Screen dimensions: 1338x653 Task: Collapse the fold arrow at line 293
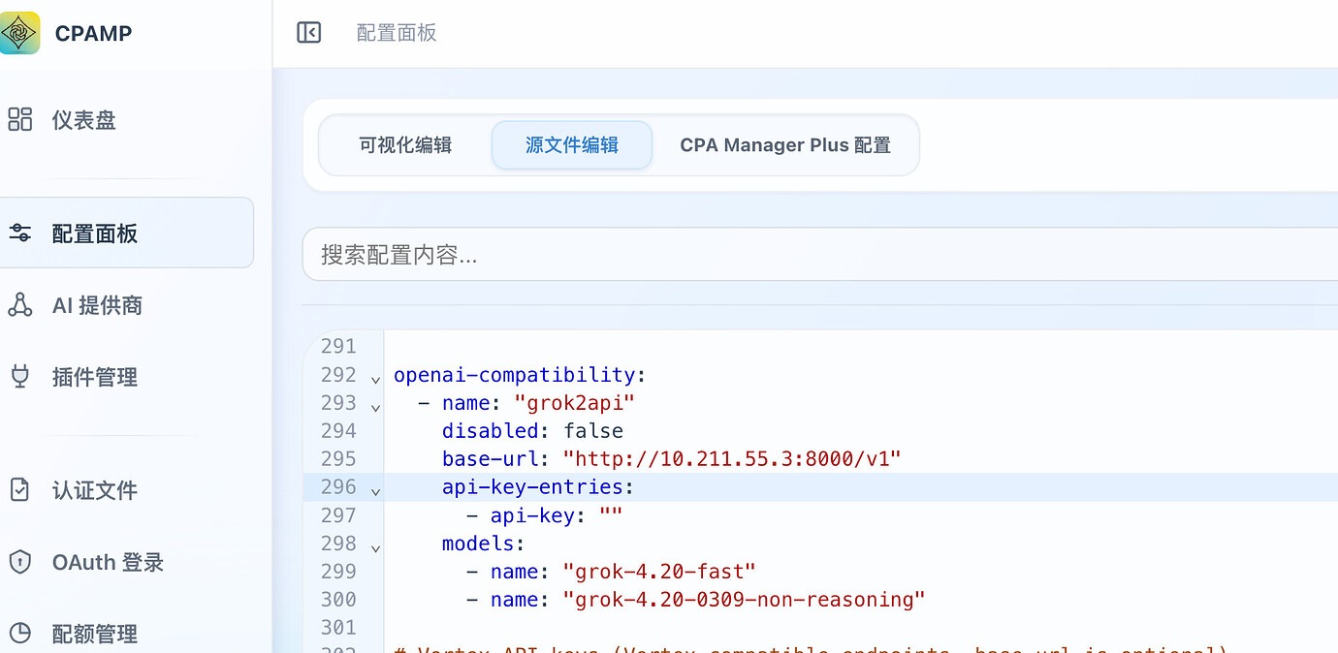375,406
